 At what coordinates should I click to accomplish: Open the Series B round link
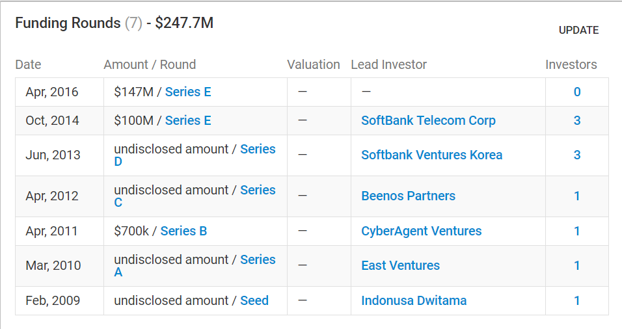click(183, 231)
